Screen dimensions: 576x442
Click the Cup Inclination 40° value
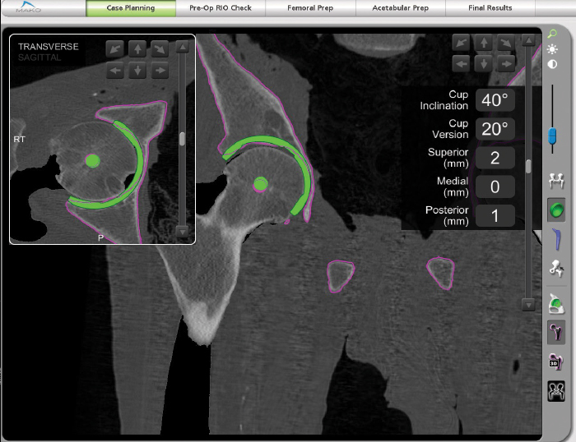tap(495, 100)
